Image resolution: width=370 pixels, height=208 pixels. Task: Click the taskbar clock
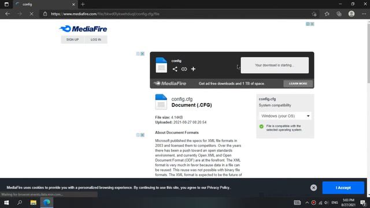[x=348, y=203]
